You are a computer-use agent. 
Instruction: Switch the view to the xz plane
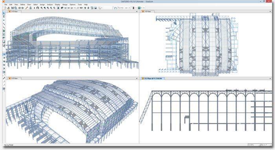[x=68, y=8]
